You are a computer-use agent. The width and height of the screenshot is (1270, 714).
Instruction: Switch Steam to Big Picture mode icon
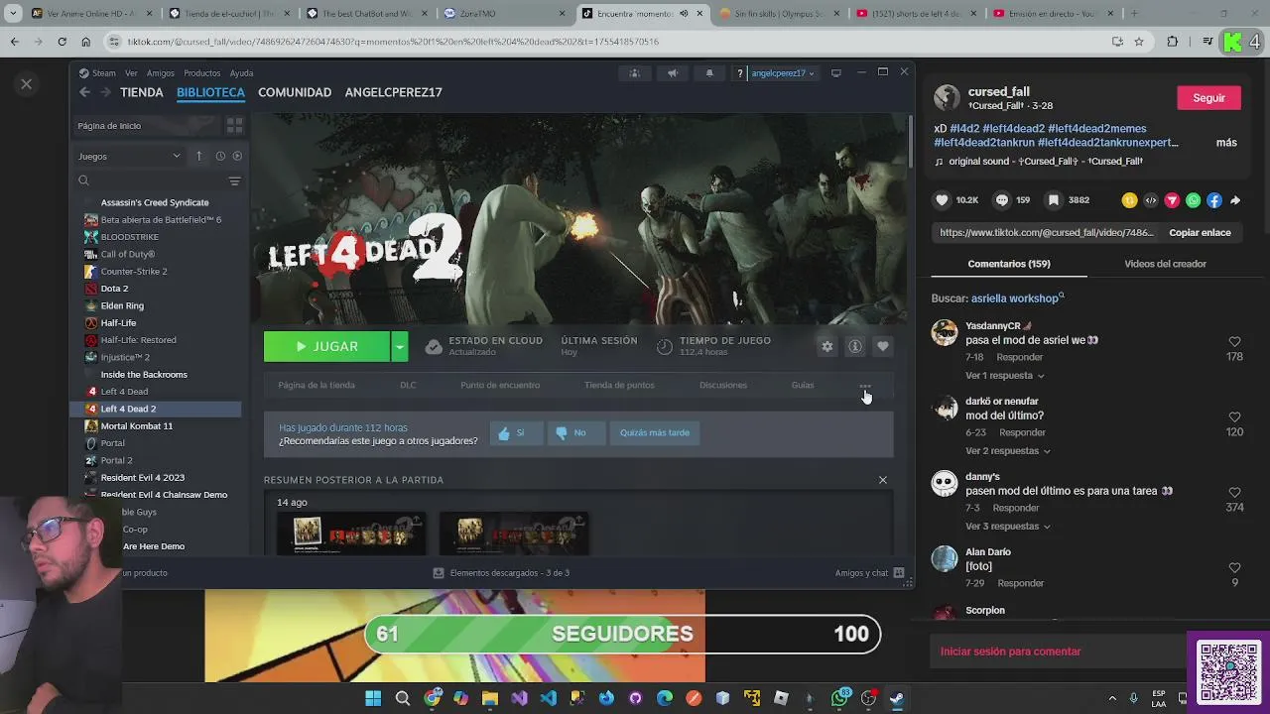point(835,72)
